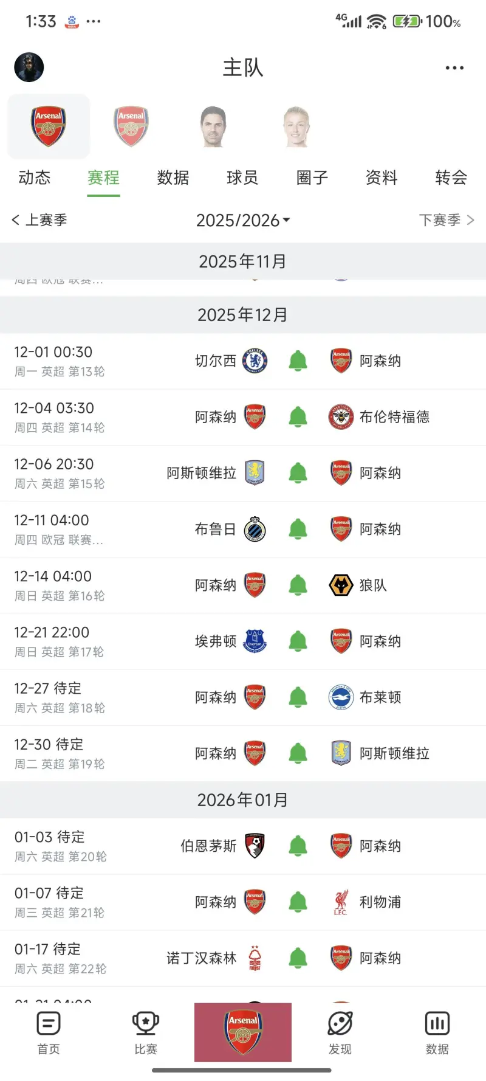Go to next season via 下赛季
Image resolution: width=486 pixels, height=1081 pixels.
(447, 220)
